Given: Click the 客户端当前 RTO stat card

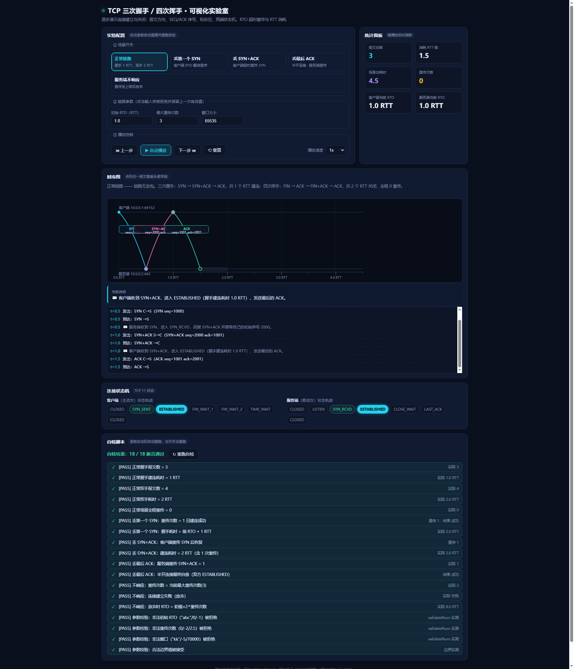Looking at the screenshot, I should coord(388,103).
